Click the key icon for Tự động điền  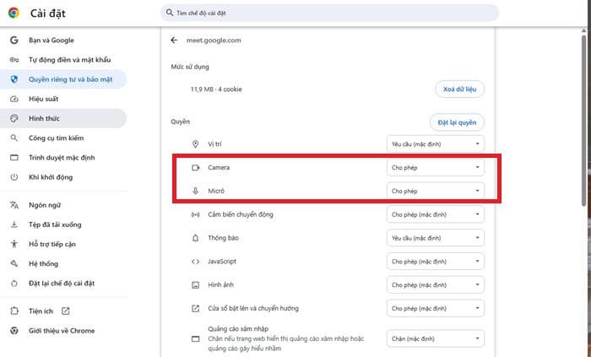[x=14, y=59]
